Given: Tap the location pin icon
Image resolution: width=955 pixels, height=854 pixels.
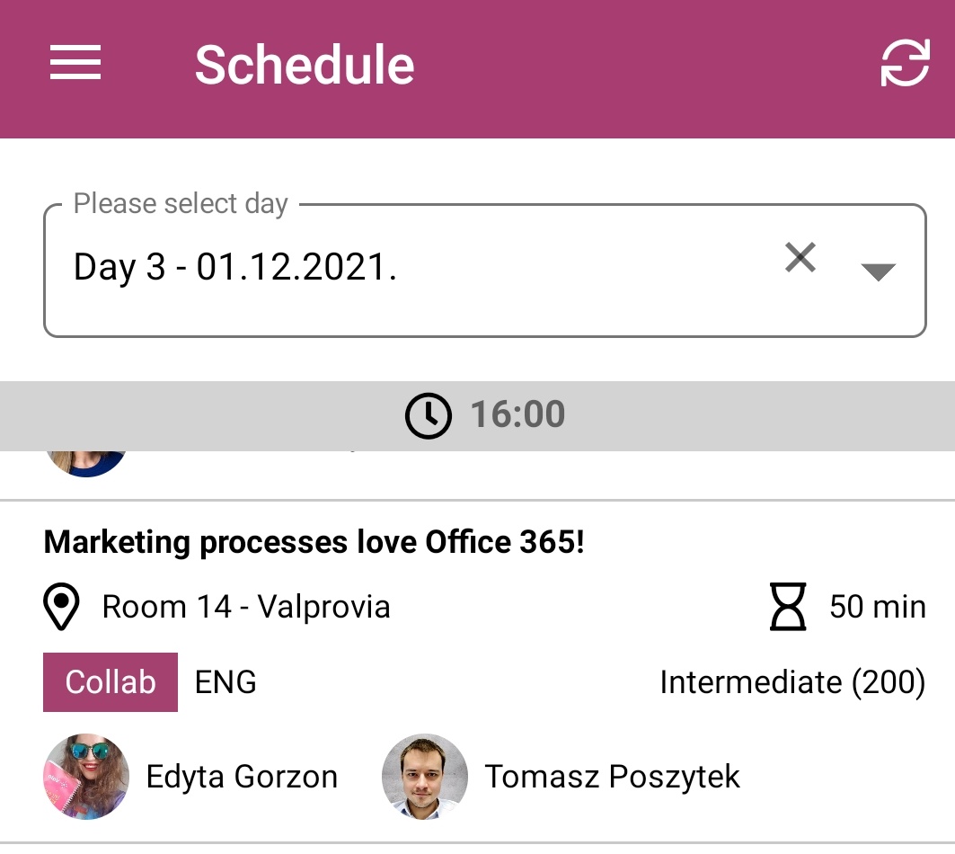Looking at the screenshot, I should tap(62, 608).
